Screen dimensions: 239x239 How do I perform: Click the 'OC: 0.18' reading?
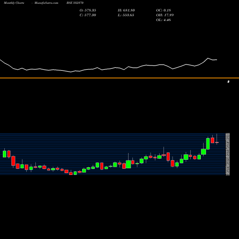point(163,10)
